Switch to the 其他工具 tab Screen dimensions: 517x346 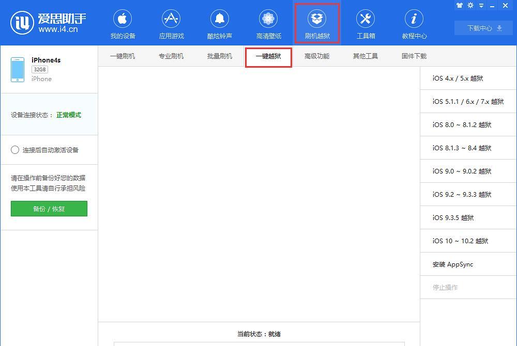(366, 56)
